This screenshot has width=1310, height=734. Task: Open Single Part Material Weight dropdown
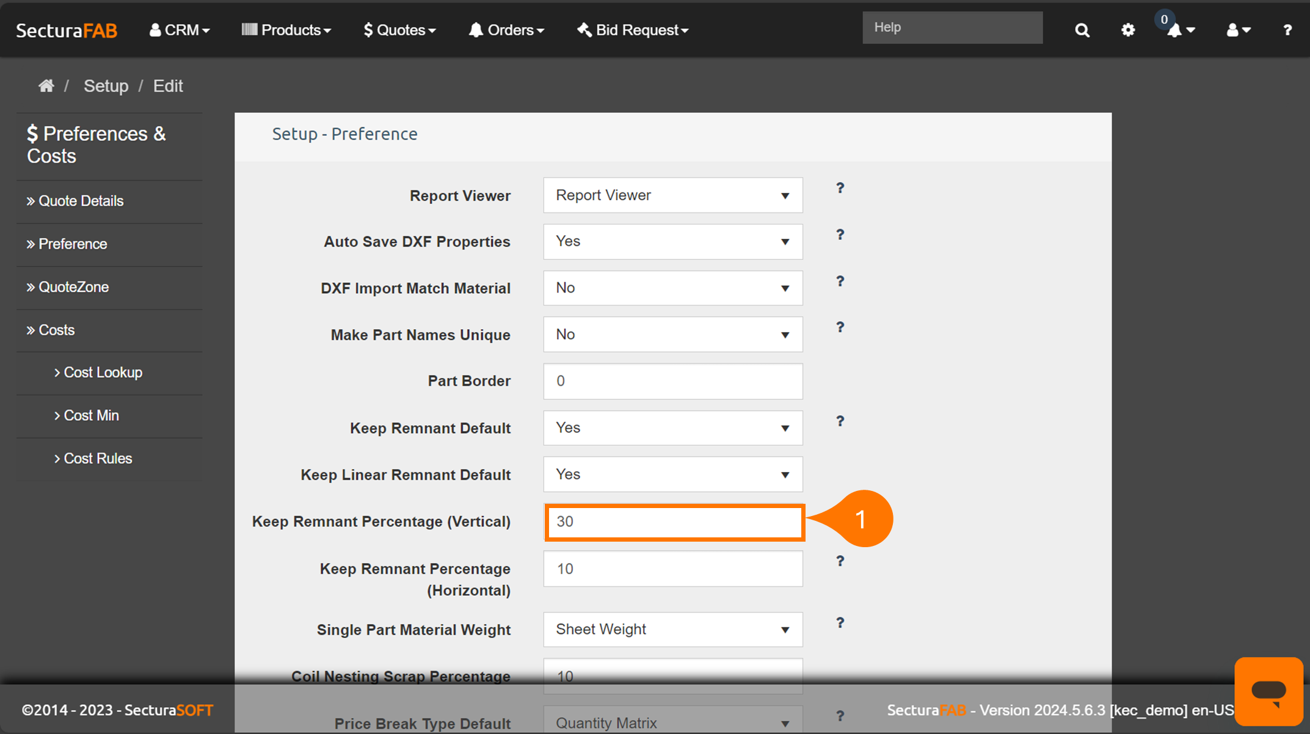672,630
